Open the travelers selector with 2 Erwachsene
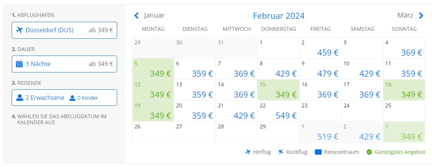 64,98
